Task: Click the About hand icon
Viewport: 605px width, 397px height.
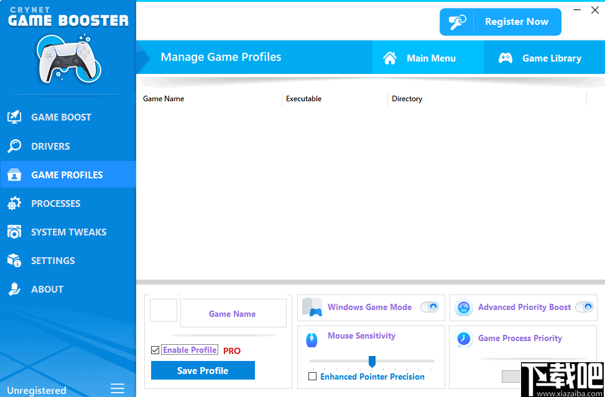Action: 14,289
